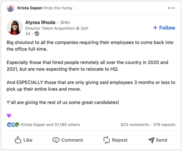Click the purple heart emoji
The height and width of the screenshot is (151, 182).
[9, 116]
